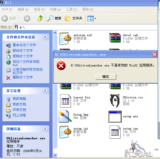Image resolution: width=160 pixels, height=159 pixels.
Task: Click the setup.exe file name text
Action: point(131,116)
